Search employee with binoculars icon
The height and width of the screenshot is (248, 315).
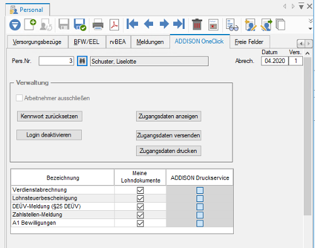coord(82,61)
